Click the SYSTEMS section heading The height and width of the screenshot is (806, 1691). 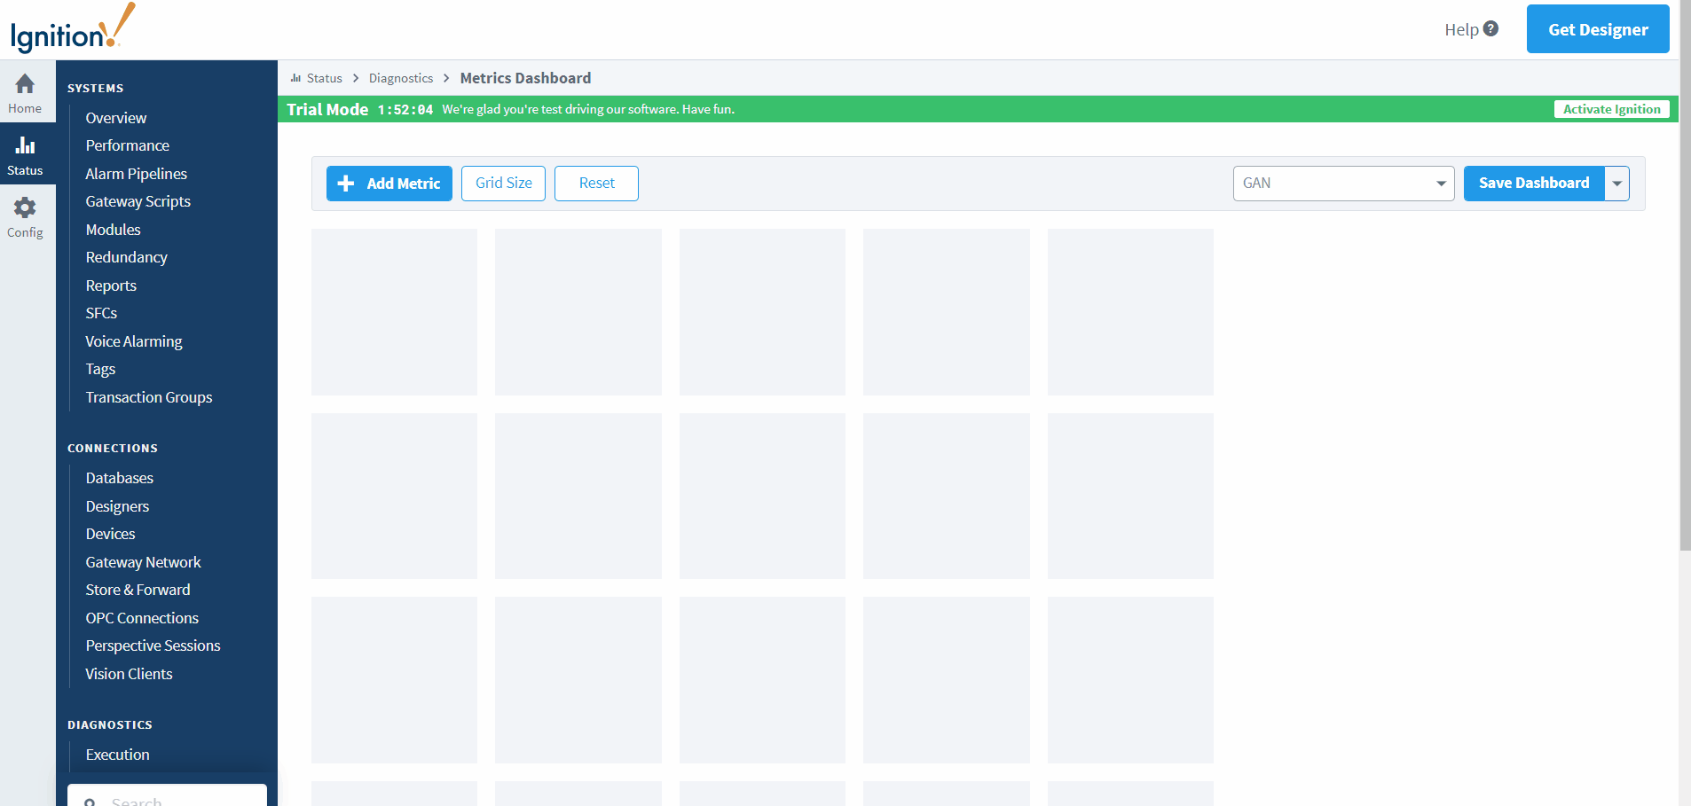96,88
